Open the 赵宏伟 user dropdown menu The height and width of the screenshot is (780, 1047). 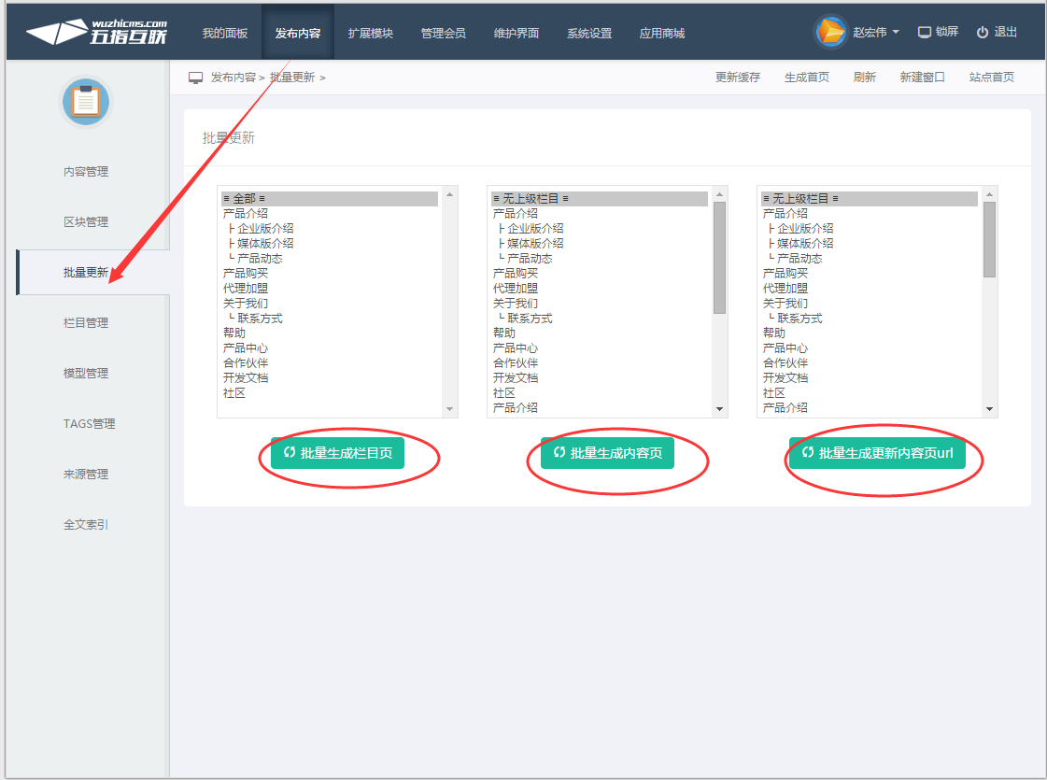pyautogui.click(x=876, y=33)
